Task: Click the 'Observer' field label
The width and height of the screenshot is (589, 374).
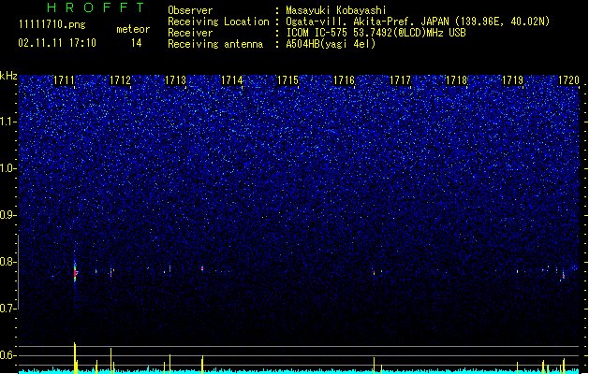Action: click(x=190, y=10)
